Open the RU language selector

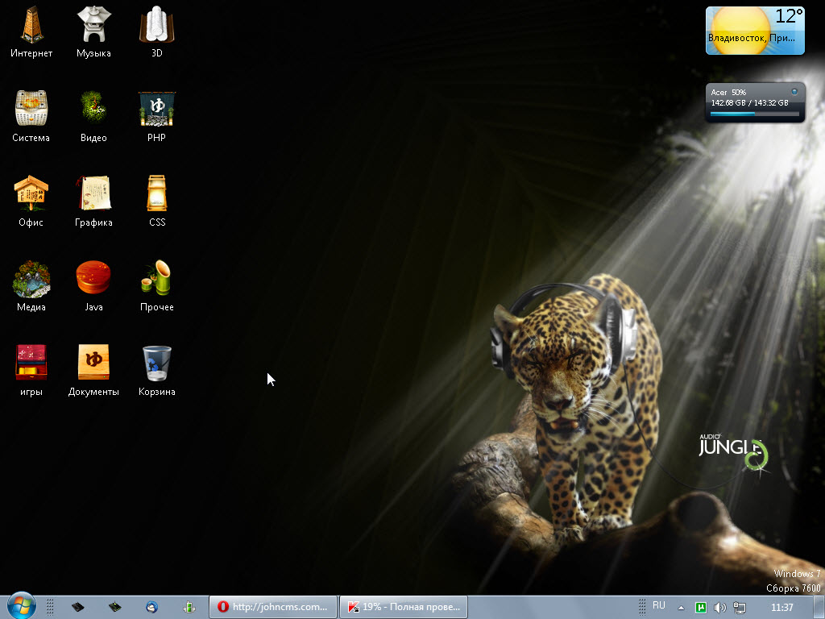pyautogui.click(x=659, y=605)
